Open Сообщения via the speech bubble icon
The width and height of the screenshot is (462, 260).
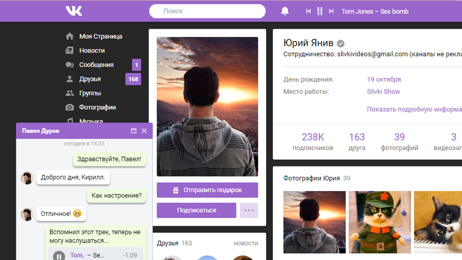pyautogui.click(x=69, y=65)
